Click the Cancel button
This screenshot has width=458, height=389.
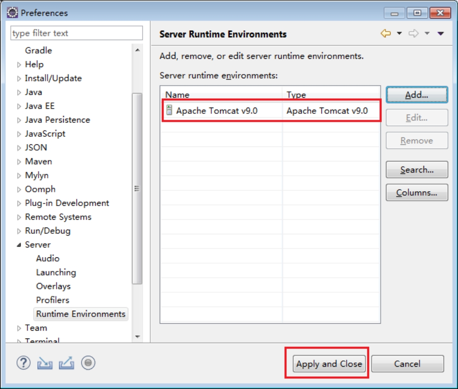[x=408, y=364]
